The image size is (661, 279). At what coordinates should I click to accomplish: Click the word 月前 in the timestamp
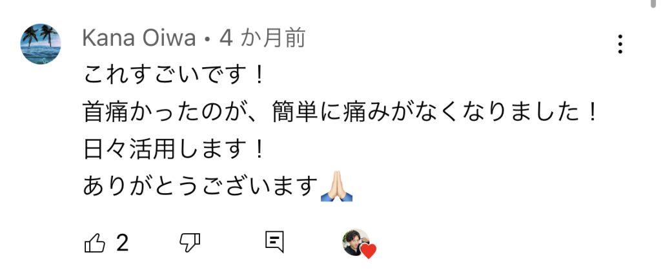pos(284,39)
